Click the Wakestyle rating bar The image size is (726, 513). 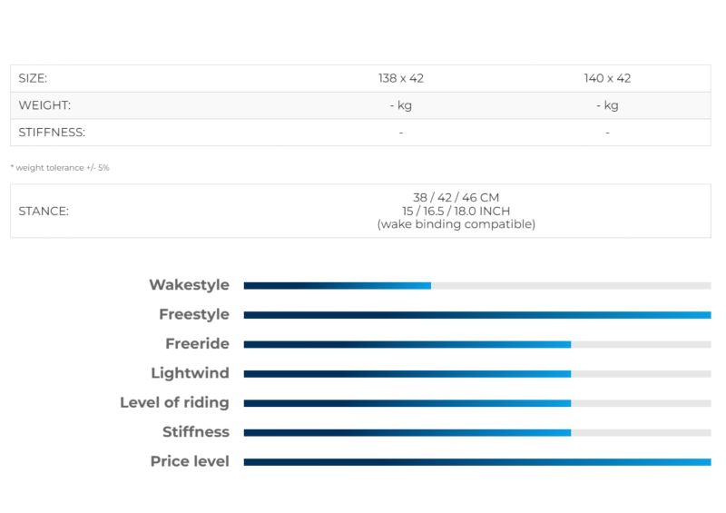[477, 285]
